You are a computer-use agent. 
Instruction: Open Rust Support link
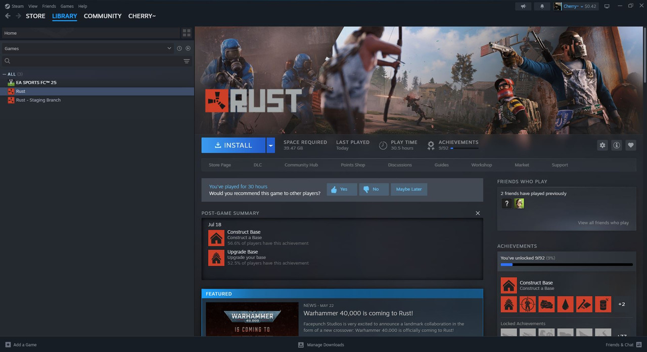pos(560,165)
